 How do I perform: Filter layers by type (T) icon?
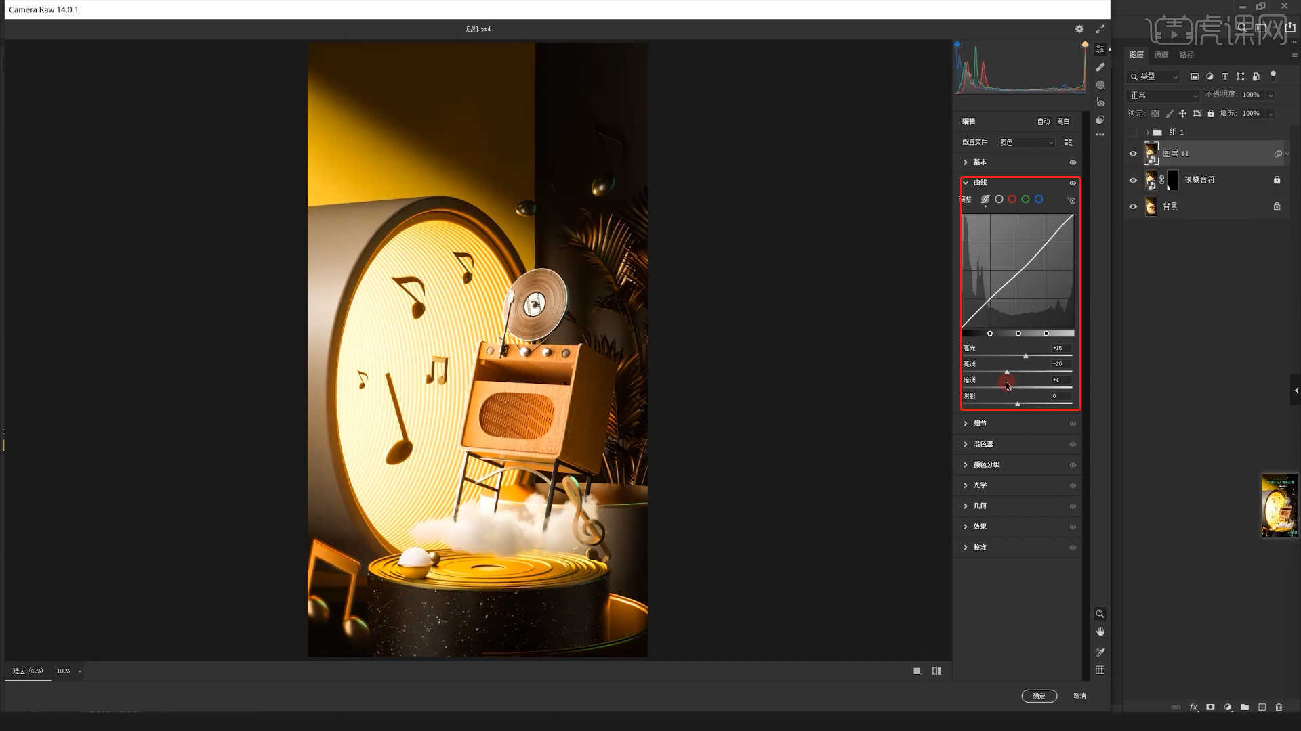coord(1225,76)
